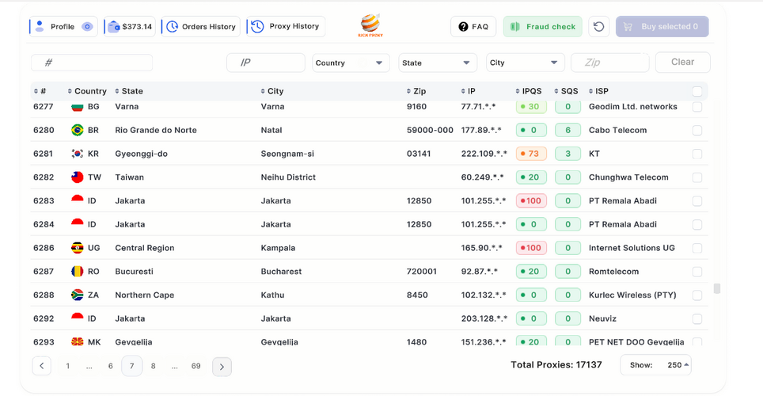The width and height of the screenshot is (763, 396).
Task: Expand the Country filter dropdown
Action: pyautogui.click(x=351, y=63)
